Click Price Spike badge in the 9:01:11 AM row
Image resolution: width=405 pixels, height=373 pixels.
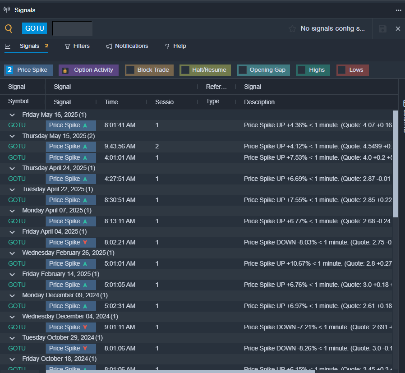click(71, 327)
